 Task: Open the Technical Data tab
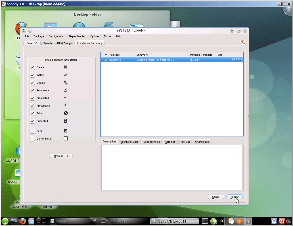(129, 142)
